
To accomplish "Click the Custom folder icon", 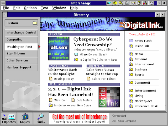I will (35, 23).
